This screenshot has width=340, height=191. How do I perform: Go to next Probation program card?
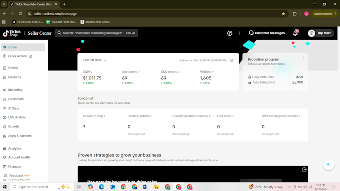point(304,58)
